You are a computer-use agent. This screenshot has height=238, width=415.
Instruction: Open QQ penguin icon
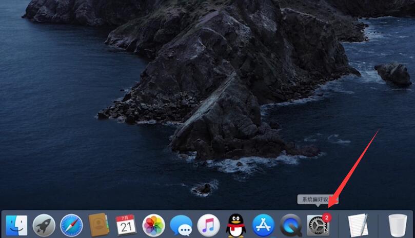[235, 225]
